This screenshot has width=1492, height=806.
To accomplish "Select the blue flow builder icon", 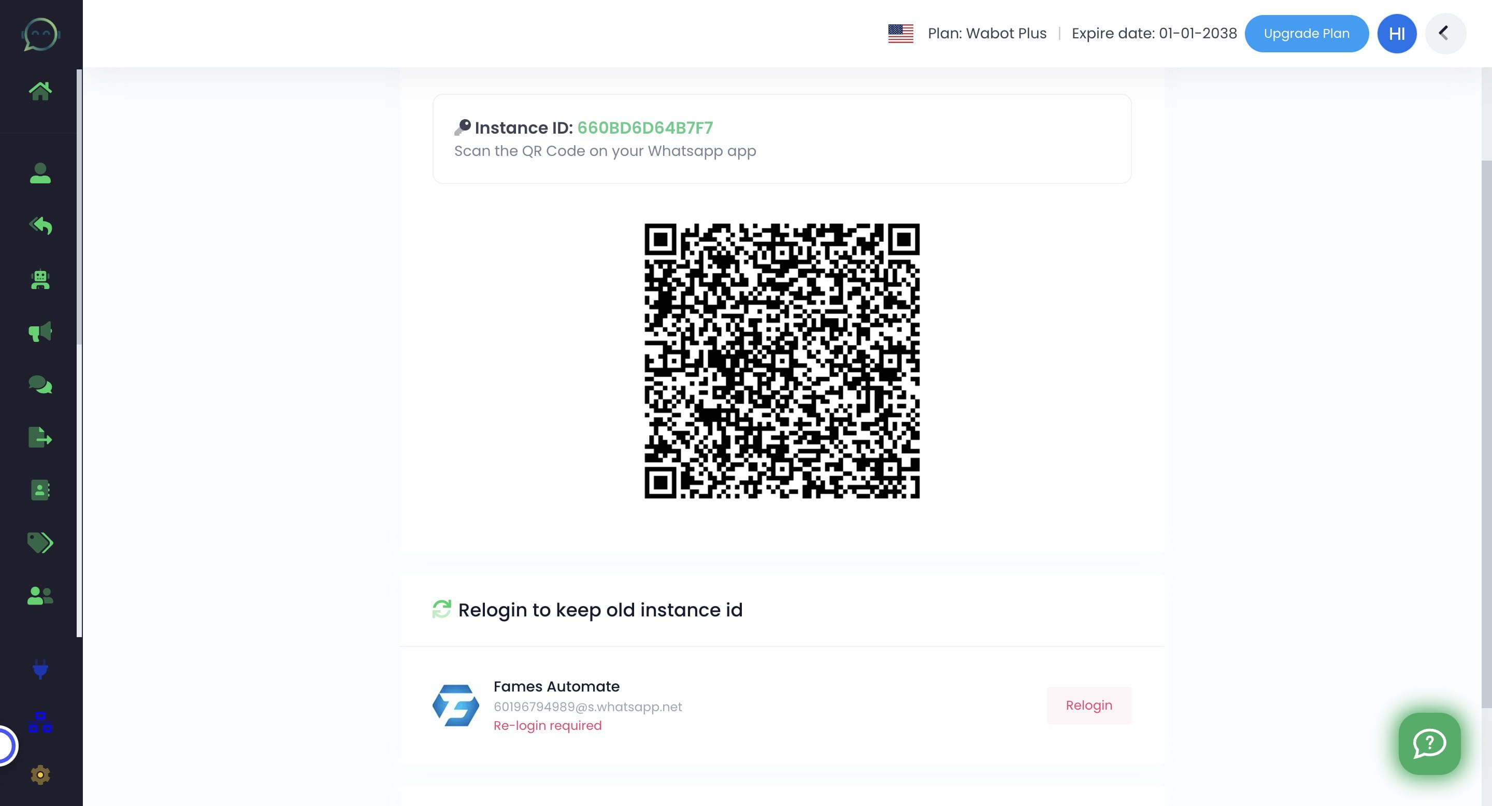I will click(40, 723).
